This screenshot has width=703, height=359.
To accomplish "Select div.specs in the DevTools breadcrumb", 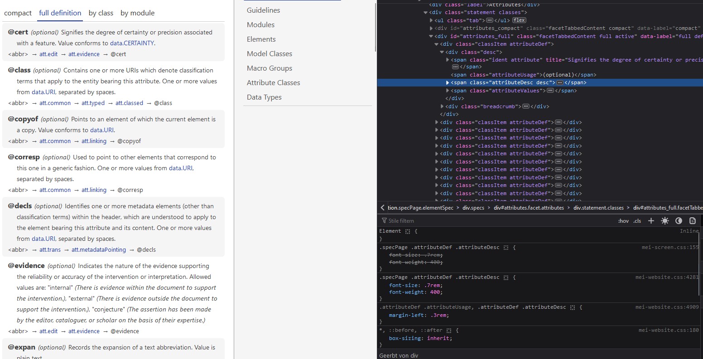I will tap(473, 208).
